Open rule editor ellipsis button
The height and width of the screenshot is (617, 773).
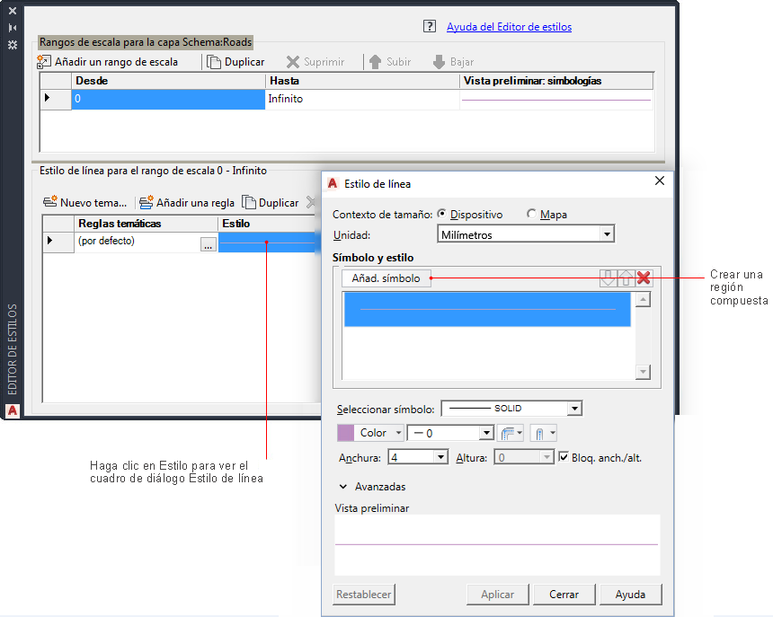click(x=209, y=243)
